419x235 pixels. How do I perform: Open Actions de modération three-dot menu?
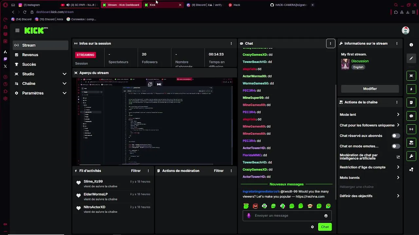tap(231, 171)
